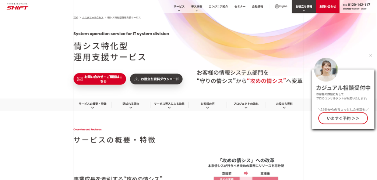Jump to 選ばれる理由 section
Viewport: 377px width, 180px height.
pos(131,104)
